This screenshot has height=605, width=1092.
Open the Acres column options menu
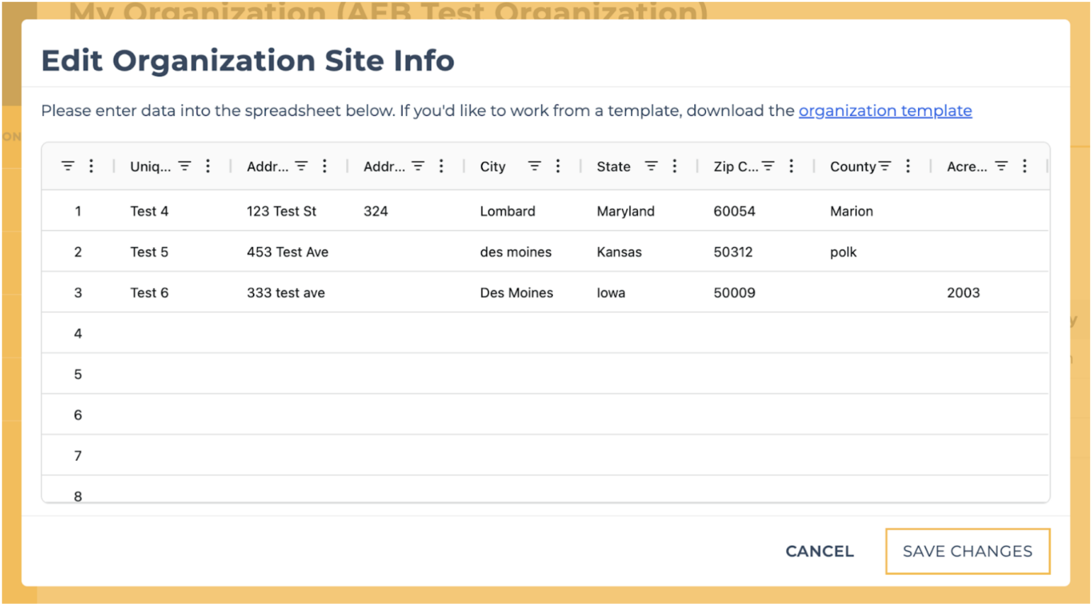coord(1024,166)
